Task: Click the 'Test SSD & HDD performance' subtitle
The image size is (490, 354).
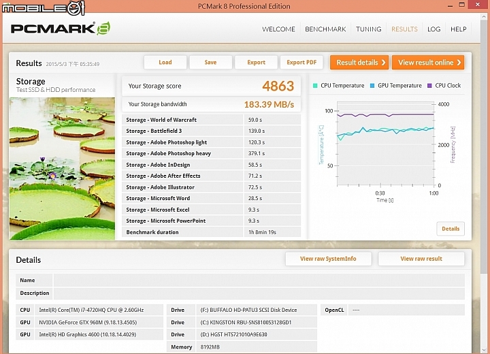Action: click(x=56, y=90)
